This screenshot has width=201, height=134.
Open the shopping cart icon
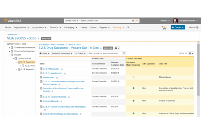click(x=164, y=28)
